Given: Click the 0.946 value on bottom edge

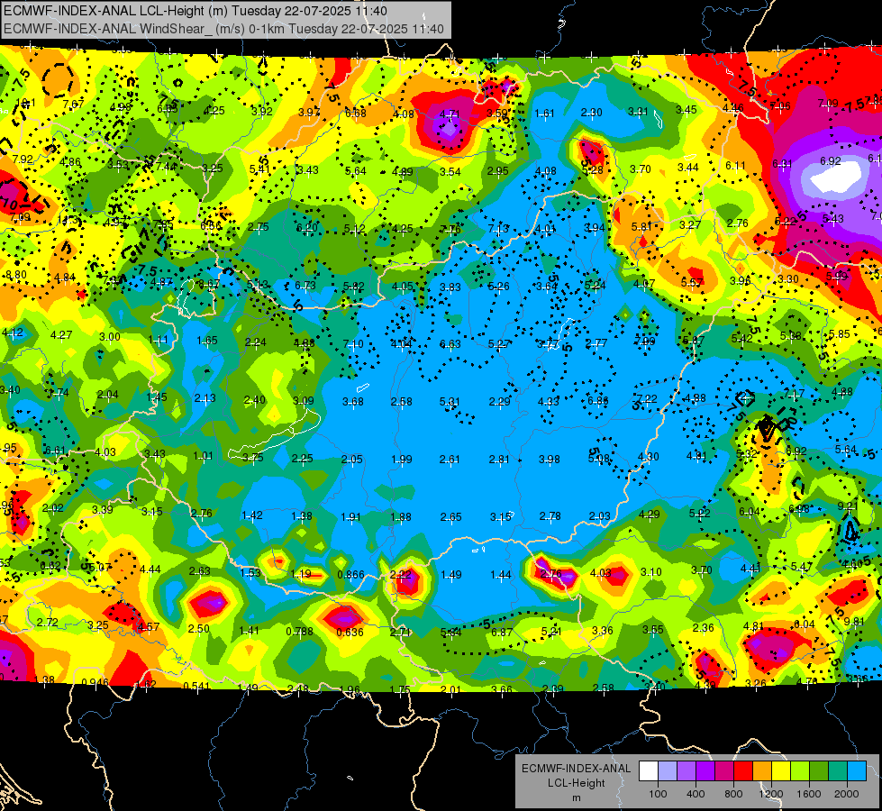Looking at the screenshot, I should click(95, 683).
